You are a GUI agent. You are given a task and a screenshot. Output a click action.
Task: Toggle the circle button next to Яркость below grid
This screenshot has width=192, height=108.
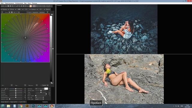(37, 85)
